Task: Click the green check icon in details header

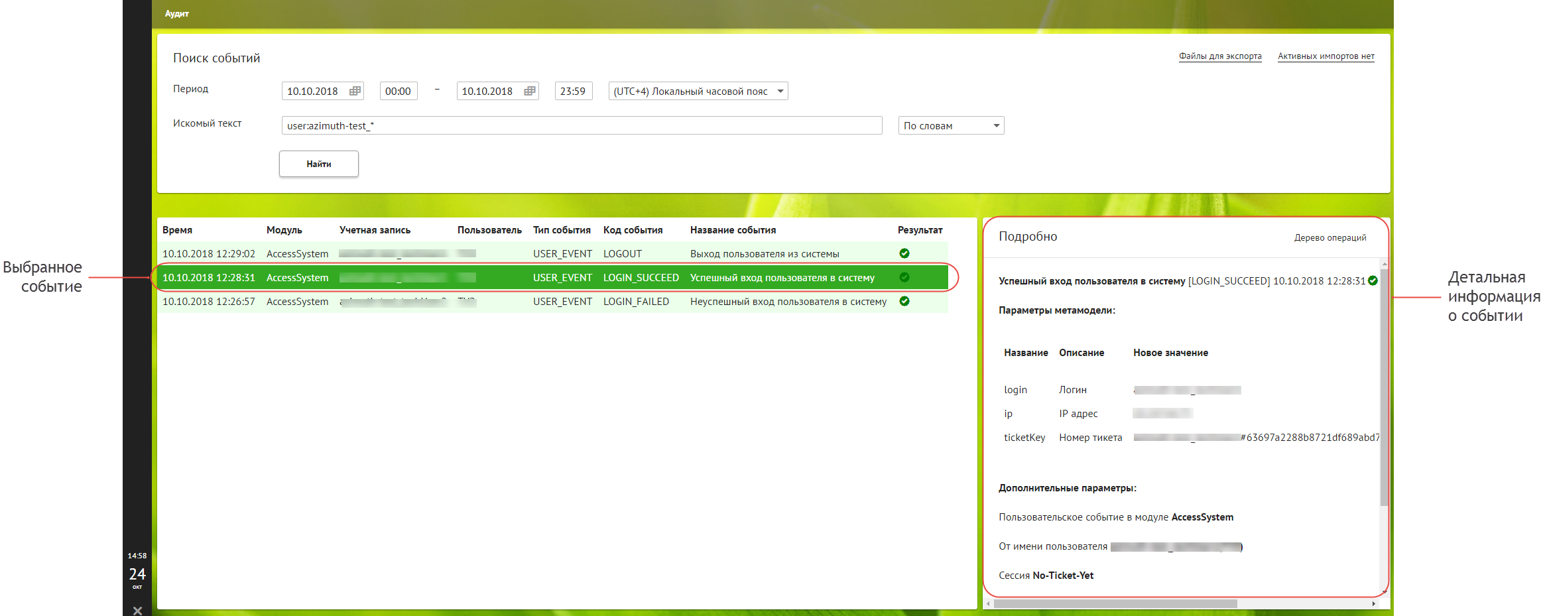Action: click(1373, 280)
